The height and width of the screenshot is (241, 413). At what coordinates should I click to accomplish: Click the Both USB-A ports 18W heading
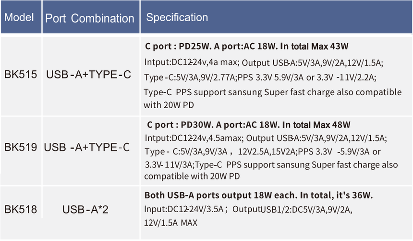coord(258,195)
